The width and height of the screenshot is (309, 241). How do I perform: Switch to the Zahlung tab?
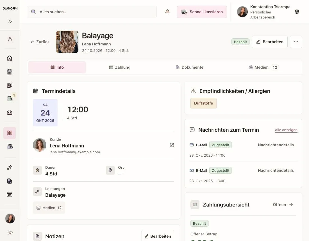pyautogui.click(x=120, y=67)
